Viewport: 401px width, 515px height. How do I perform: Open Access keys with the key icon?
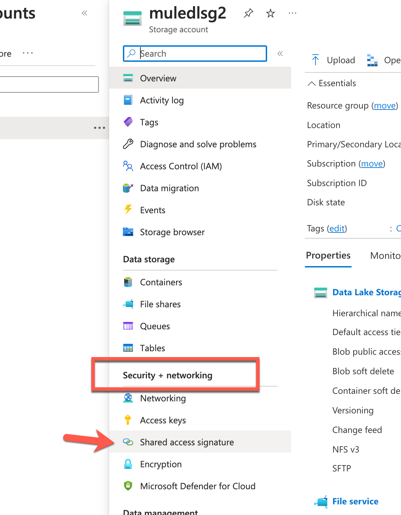(128, 420)
